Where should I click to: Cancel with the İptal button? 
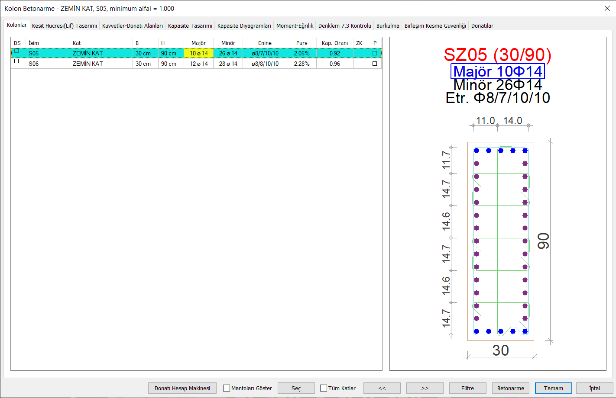[595, 388]
